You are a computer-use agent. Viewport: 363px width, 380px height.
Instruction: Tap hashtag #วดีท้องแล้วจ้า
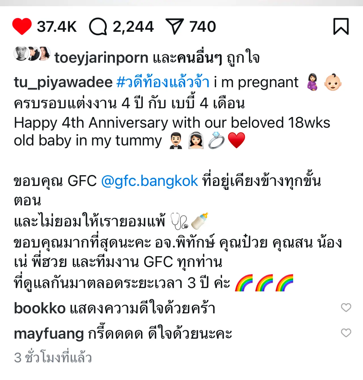(x=163, y=82)
